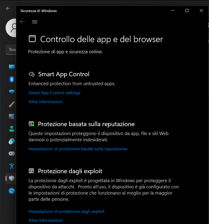209x224 pixels.
Task: Click 'Protezione di app e sicurezza online.' text
Action: pos(65,52)
